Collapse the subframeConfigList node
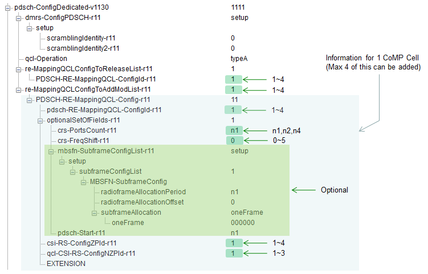The image size is (428, 274). 72,172
